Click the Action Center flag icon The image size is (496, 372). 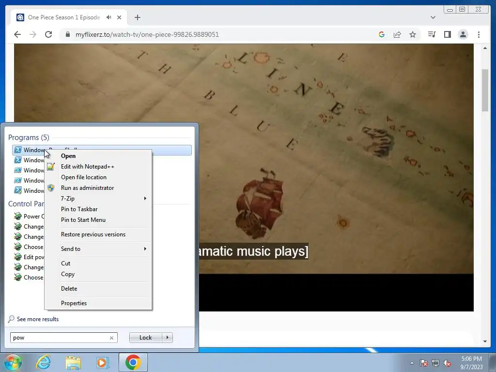tap(424, 363)
